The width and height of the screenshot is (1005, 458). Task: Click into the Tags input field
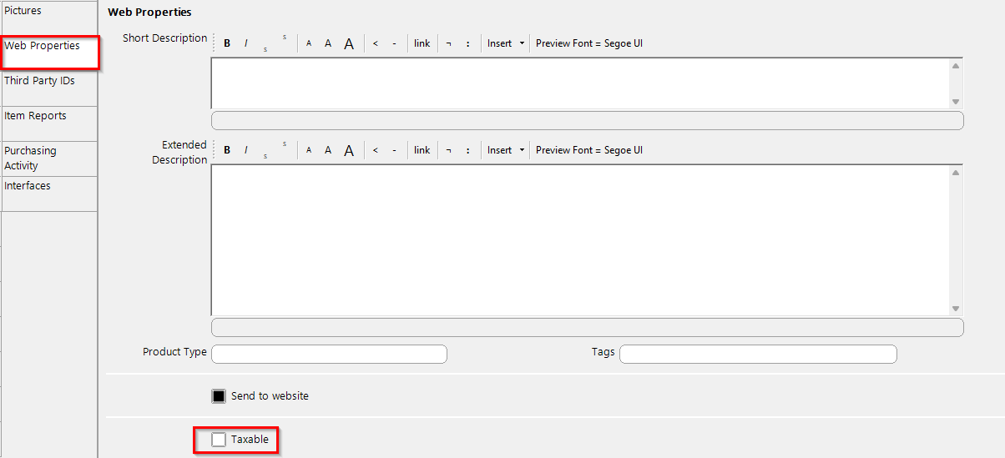(x=758, y=354)
